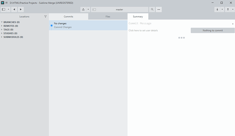The width and height of the screenshot is (235, 136).
Task: Open the commit message dropdown arrow
Action: tap(233, 24)
